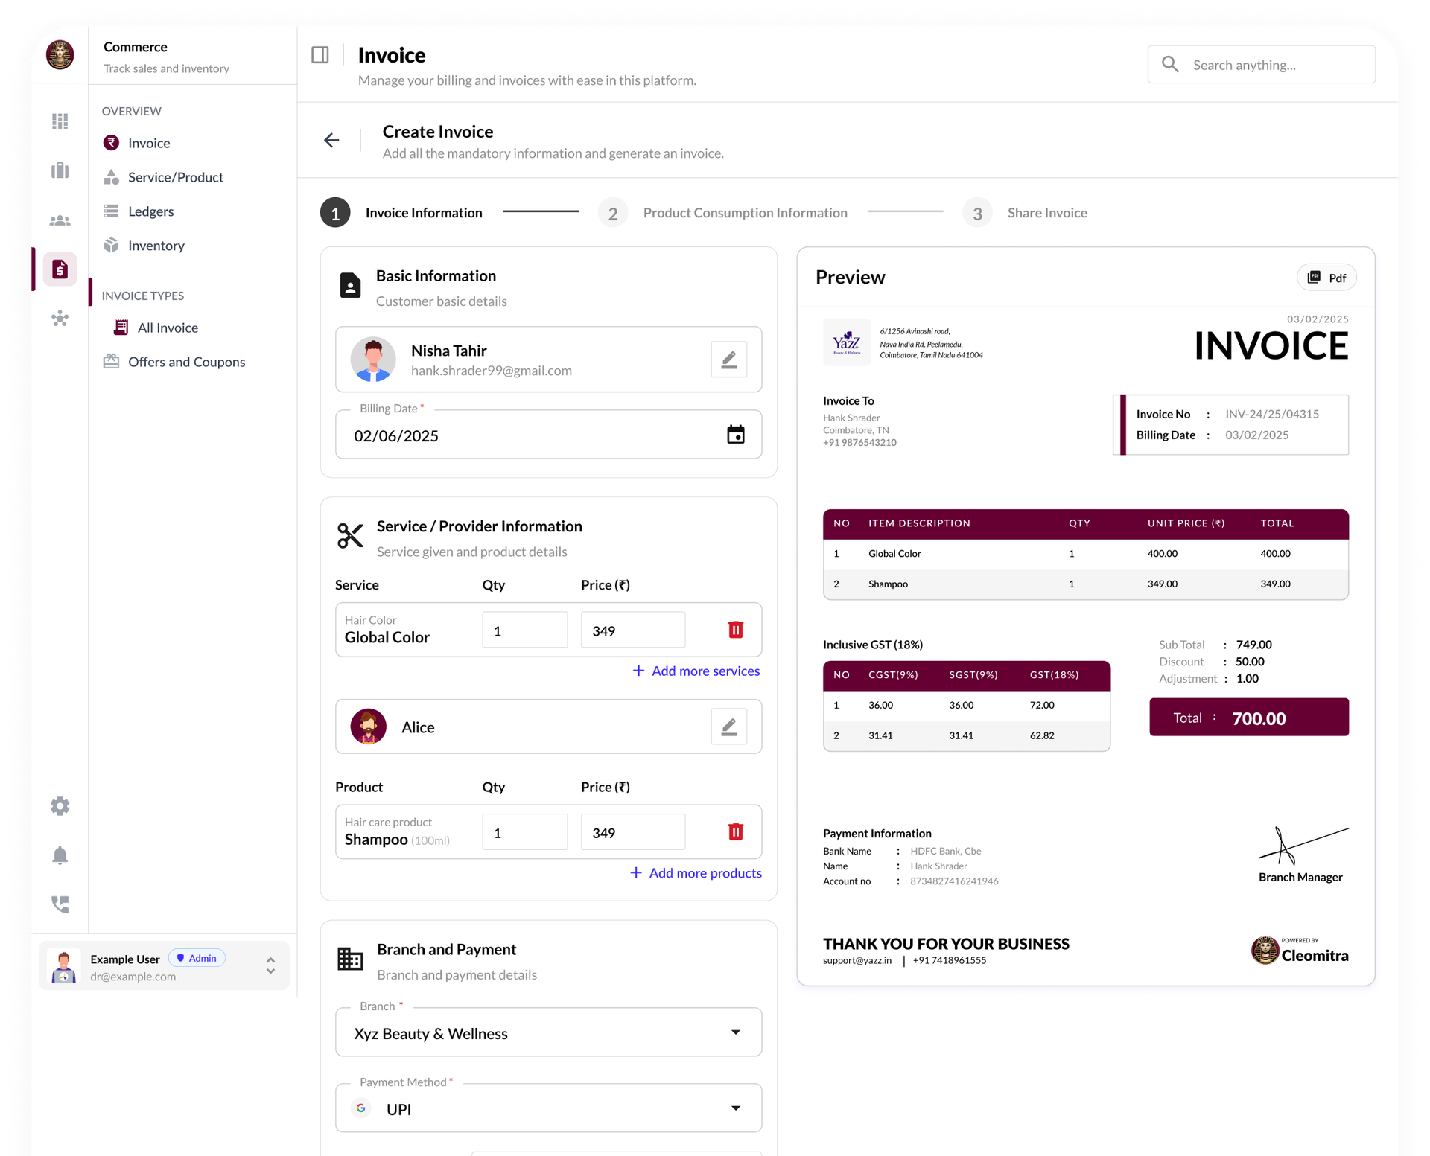
Task: Click the pencil icon next to Alice
Action: (728, 727)
